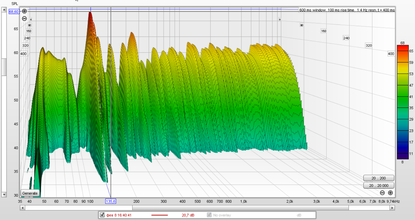
Task: Zoom out the frequency axis with the minus icon
Action: [x=382, y=193]
